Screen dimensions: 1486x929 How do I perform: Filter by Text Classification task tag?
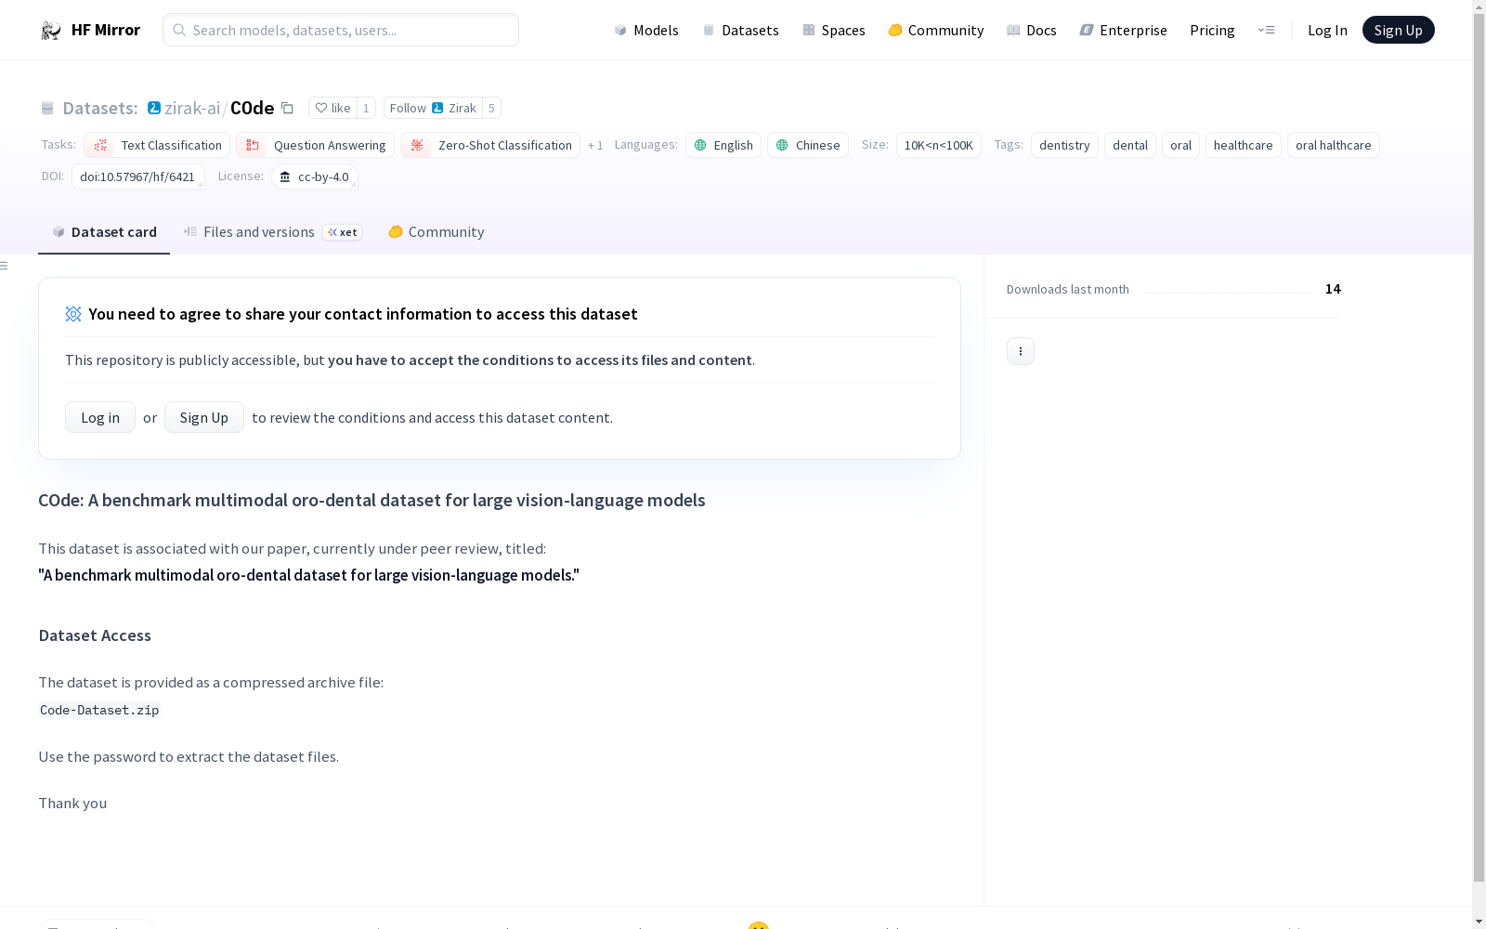(x=157, y=146)
